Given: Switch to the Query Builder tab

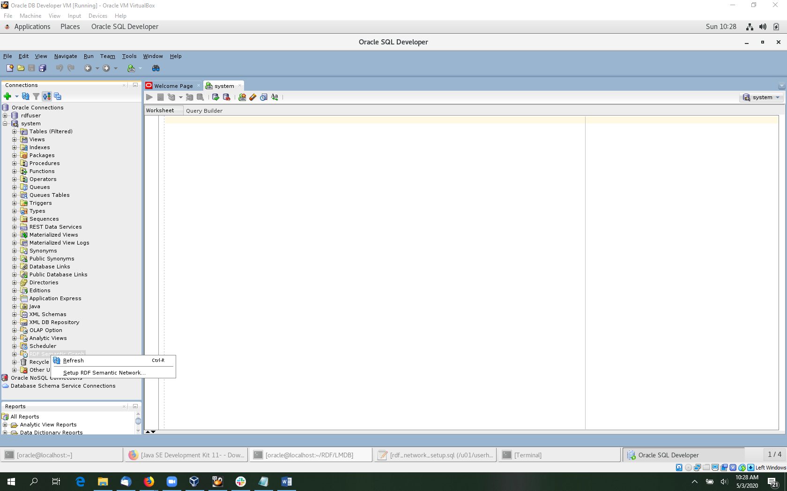Looking at the screenshot, I should [x=204, y=111].
